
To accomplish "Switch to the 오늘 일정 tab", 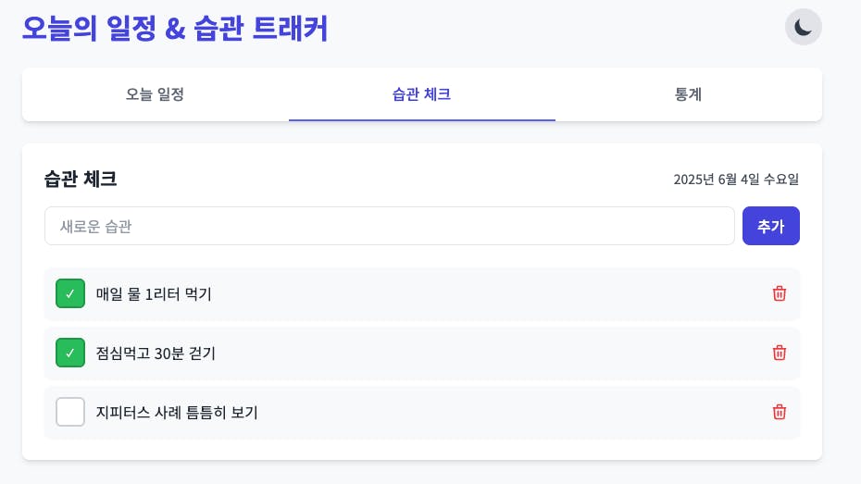I will pyautogui.click(x=155, y=94).
